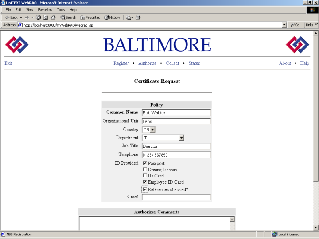Click the Baltimore logo at top left

click(x=17, y=45)
